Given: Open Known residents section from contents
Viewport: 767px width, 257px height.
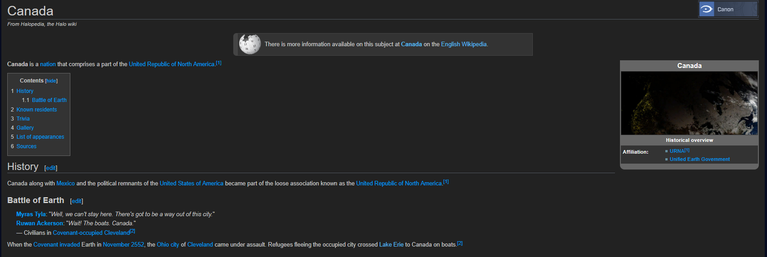Looking at the screenshot, I should (x=37, y=110).
